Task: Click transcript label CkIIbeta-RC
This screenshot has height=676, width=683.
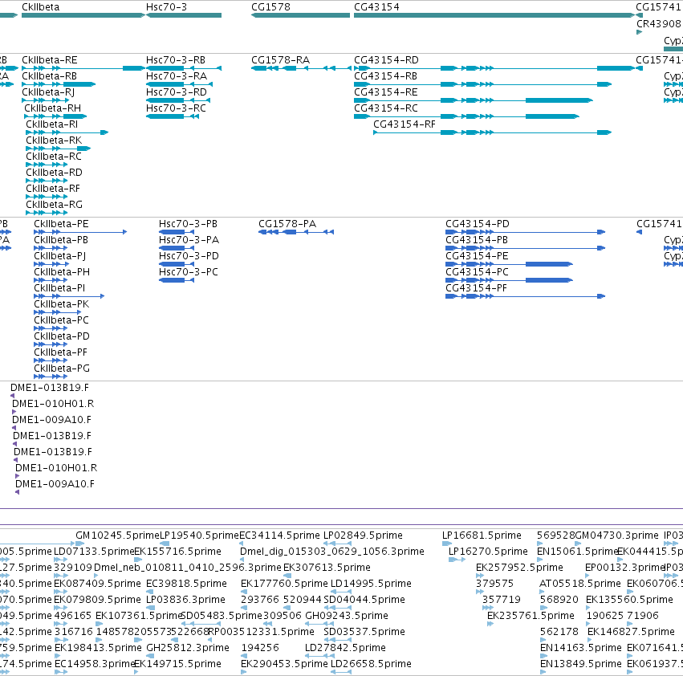Action: 54,157
